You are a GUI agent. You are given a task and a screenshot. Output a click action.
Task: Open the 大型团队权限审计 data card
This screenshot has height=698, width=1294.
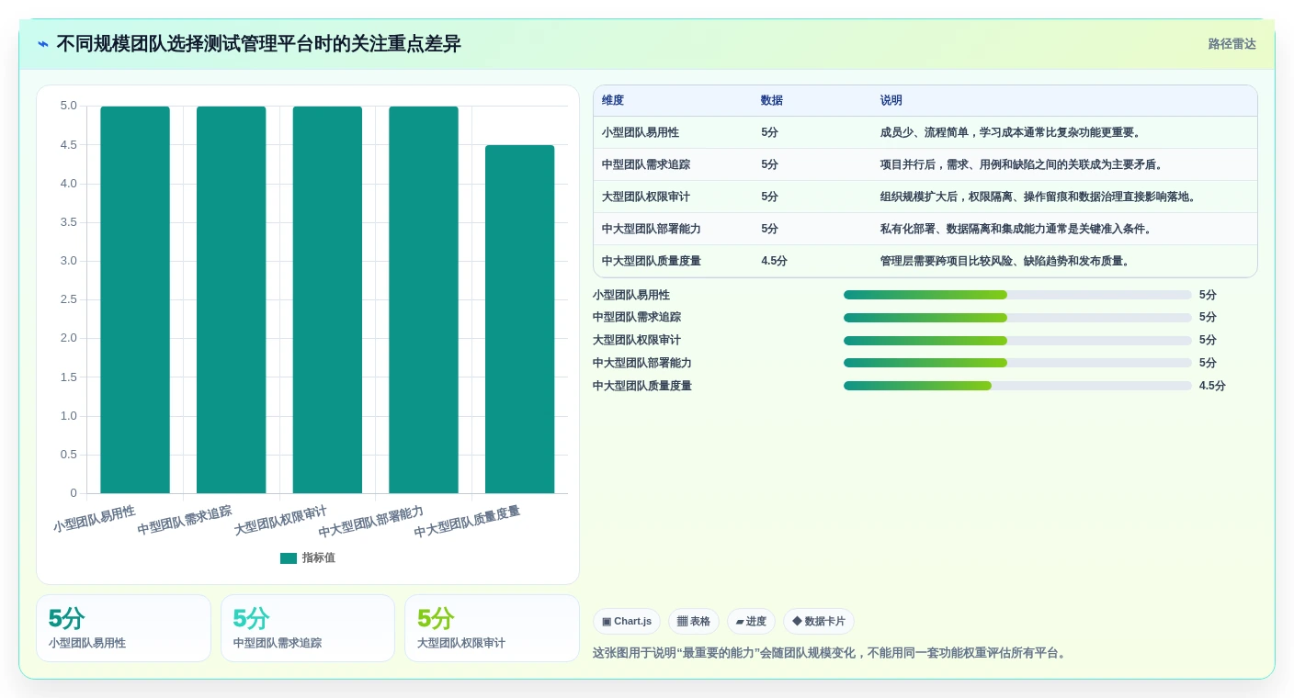pyautogui.click(x=492, y=628)
